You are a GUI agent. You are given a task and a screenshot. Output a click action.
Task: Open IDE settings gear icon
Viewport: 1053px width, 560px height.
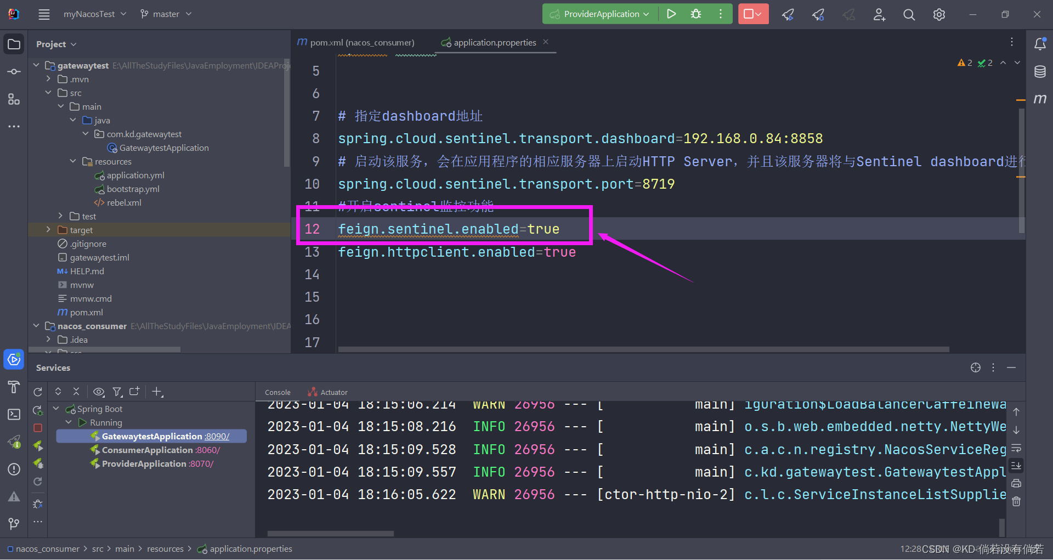pos(939,15)
